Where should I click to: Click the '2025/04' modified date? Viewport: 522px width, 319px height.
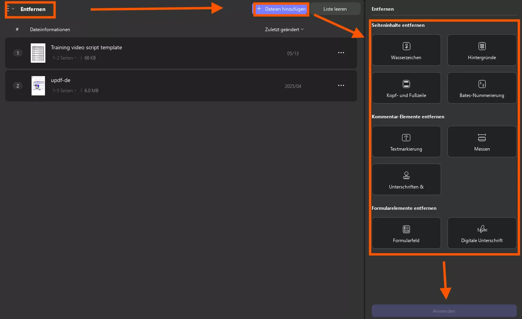point(293,86)
